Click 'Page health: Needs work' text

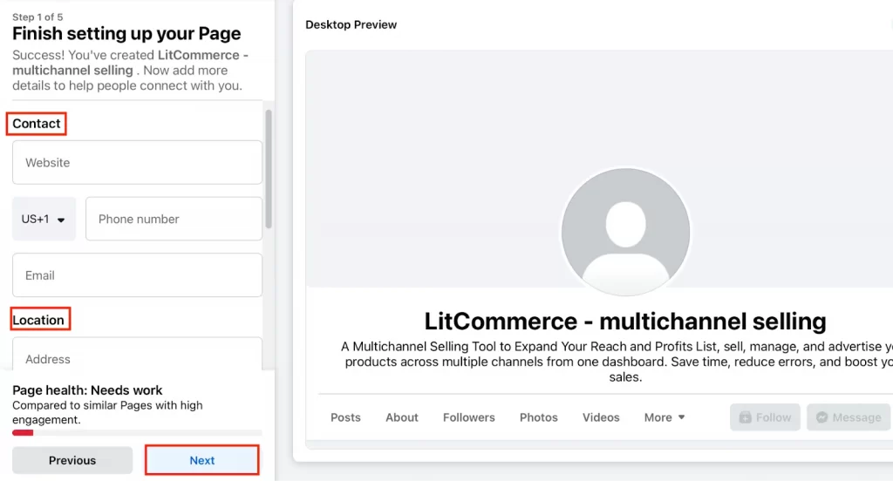[87, 390]
